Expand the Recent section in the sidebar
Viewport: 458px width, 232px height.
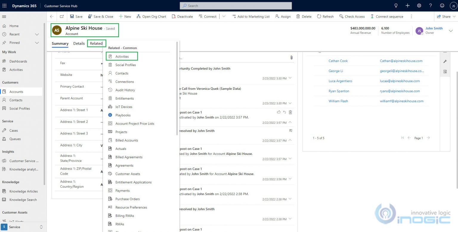pyautogui.click(x=37, y=34)
